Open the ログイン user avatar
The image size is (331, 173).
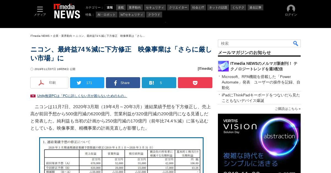291,11
